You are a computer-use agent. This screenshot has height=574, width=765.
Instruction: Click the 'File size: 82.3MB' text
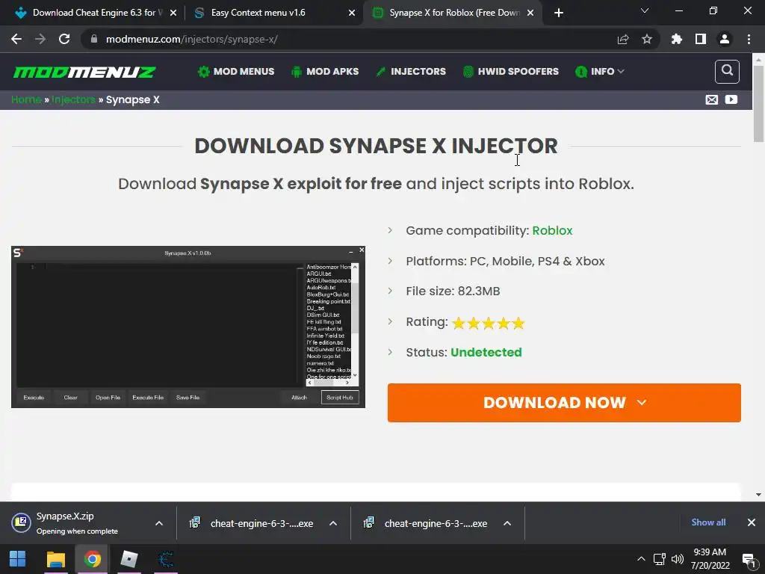(453, 291)
